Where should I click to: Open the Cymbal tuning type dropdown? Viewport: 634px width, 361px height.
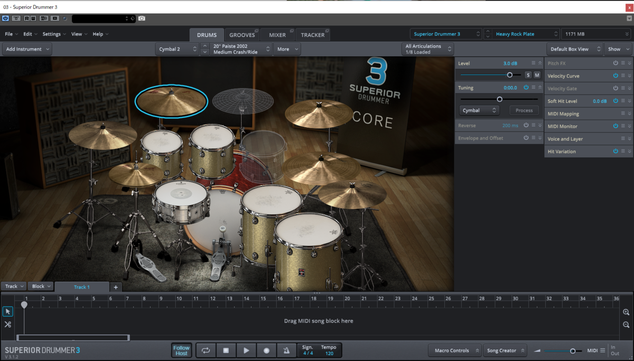point(479,110)
